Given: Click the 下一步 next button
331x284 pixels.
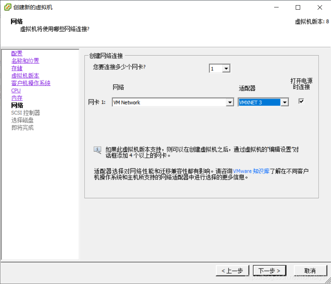Looking at the screenshot, I should [x=269, y=271].
